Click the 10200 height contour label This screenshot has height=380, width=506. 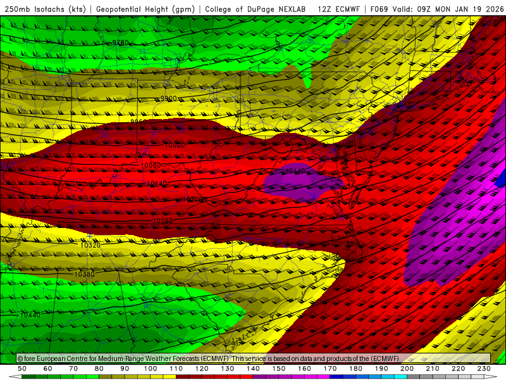pyautogui.click(x=193, y=199)
